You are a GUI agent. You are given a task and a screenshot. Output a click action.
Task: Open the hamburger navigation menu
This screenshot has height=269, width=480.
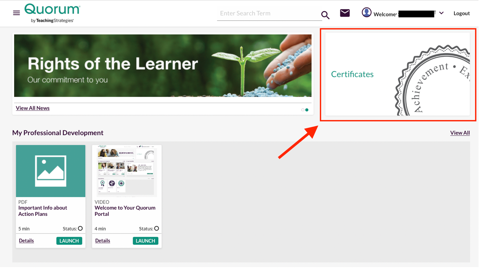(x=16, y=12)
